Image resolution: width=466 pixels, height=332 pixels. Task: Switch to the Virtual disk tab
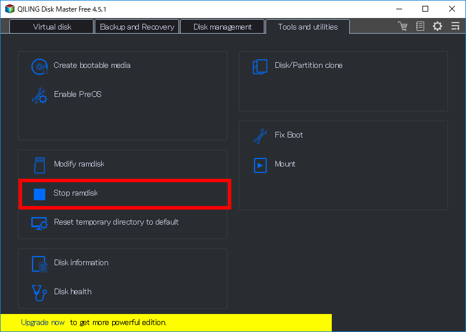click(x=52, y=27)
